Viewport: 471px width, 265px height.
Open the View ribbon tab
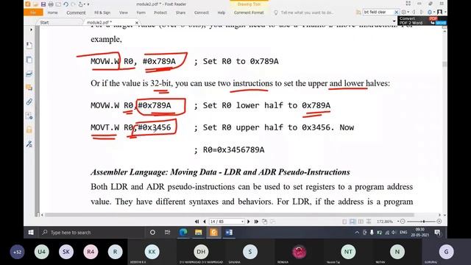point(123,13)
